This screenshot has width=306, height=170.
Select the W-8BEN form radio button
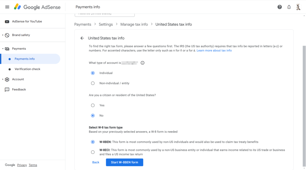click(93, 142)
